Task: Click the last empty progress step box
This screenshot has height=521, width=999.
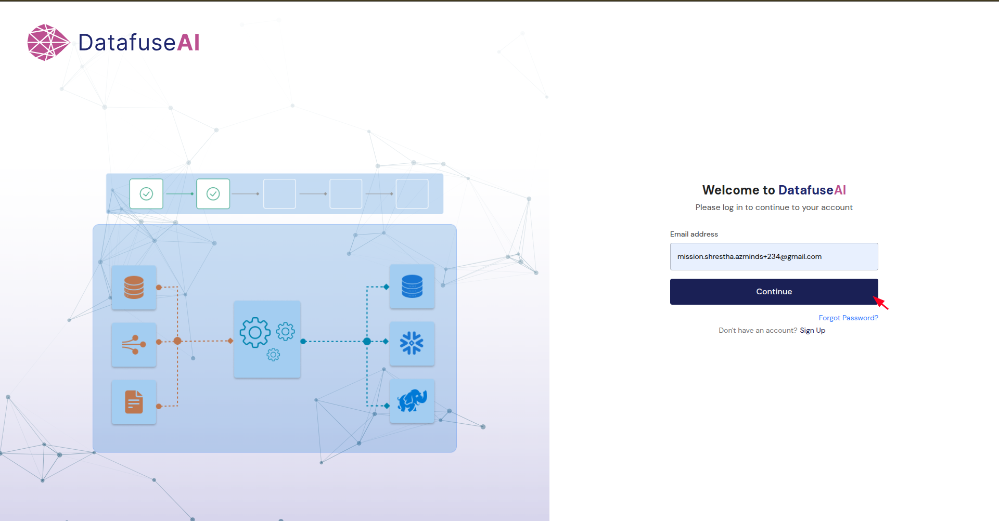Action: pyautogui.click(x=412, y=193)
